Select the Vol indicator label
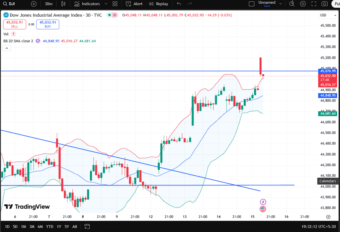The height and width of the screenshot is (232, 340). (6, 34)
